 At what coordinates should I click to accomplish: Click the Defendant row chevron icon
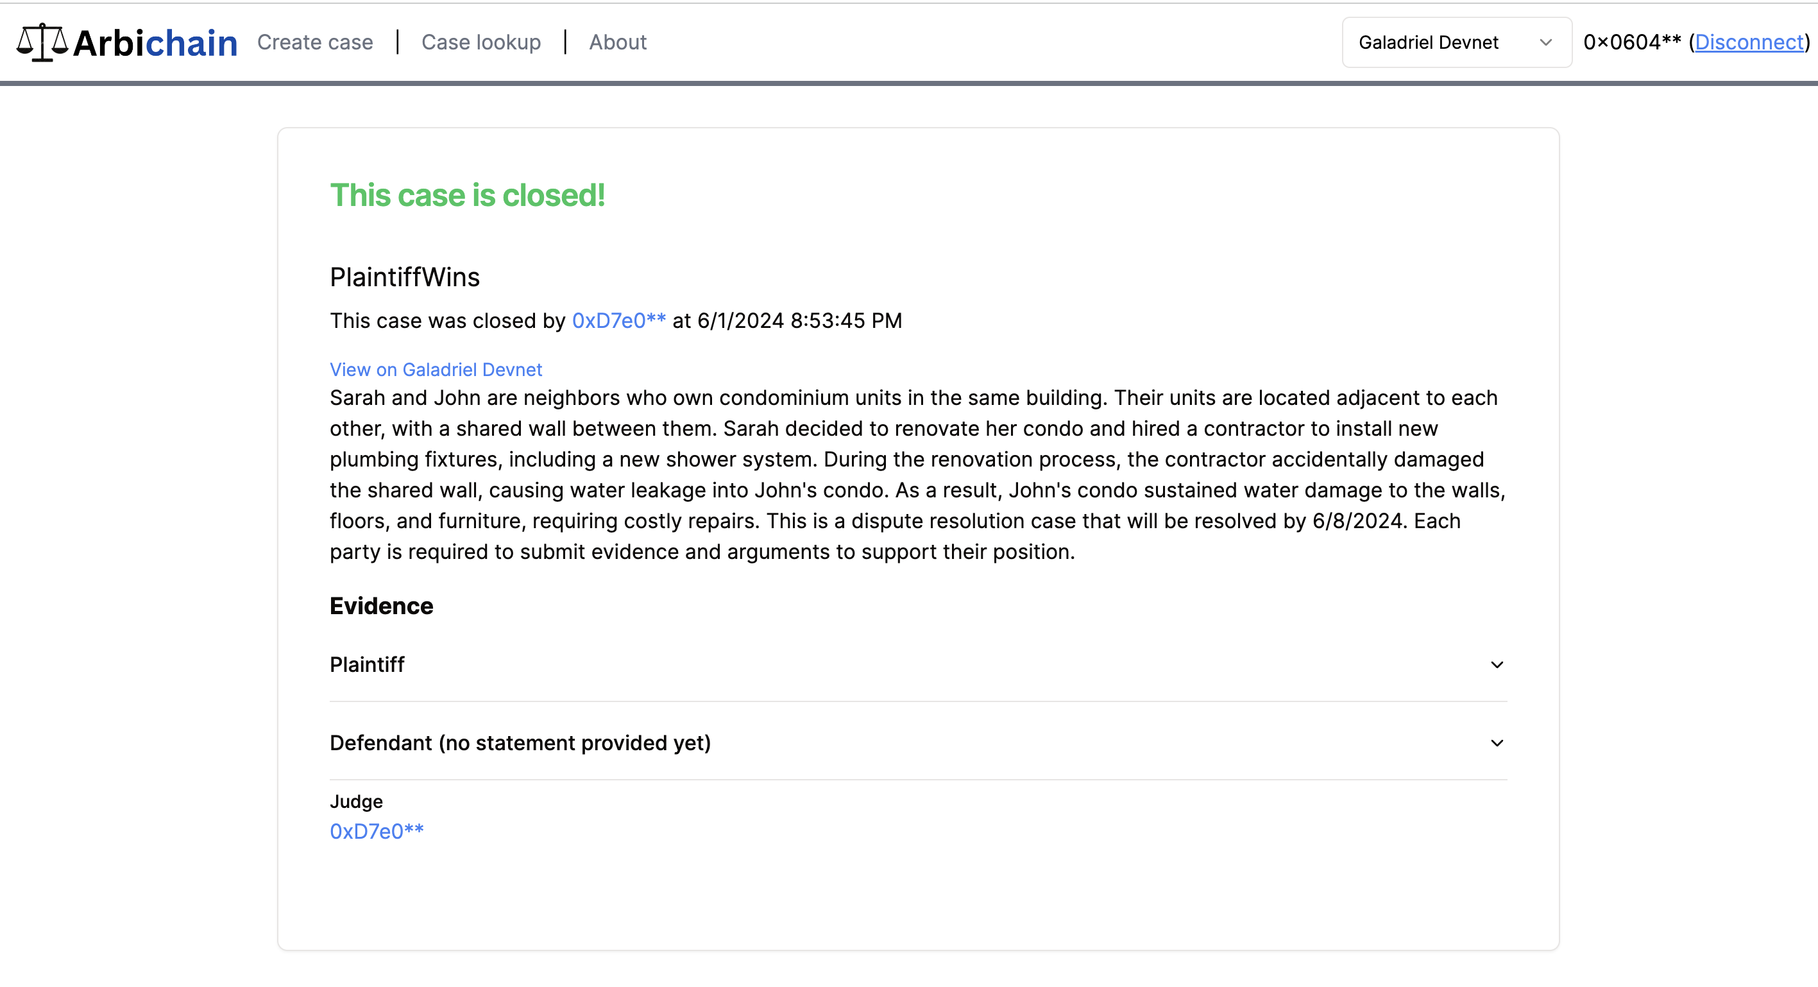(x=1496, y=742)
